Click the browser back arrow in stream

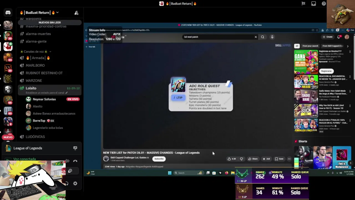click(86, 30)
